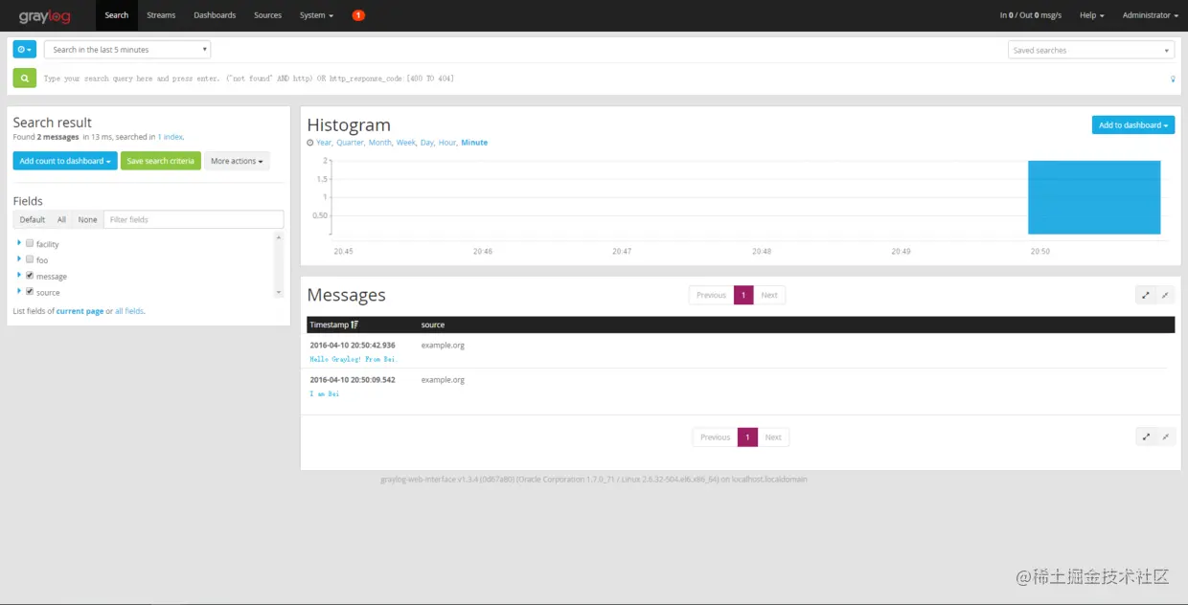The height and width of the screenshot is (605, 1188).
Task: Click bottom compress messages icon
Action: (1165, 437)
